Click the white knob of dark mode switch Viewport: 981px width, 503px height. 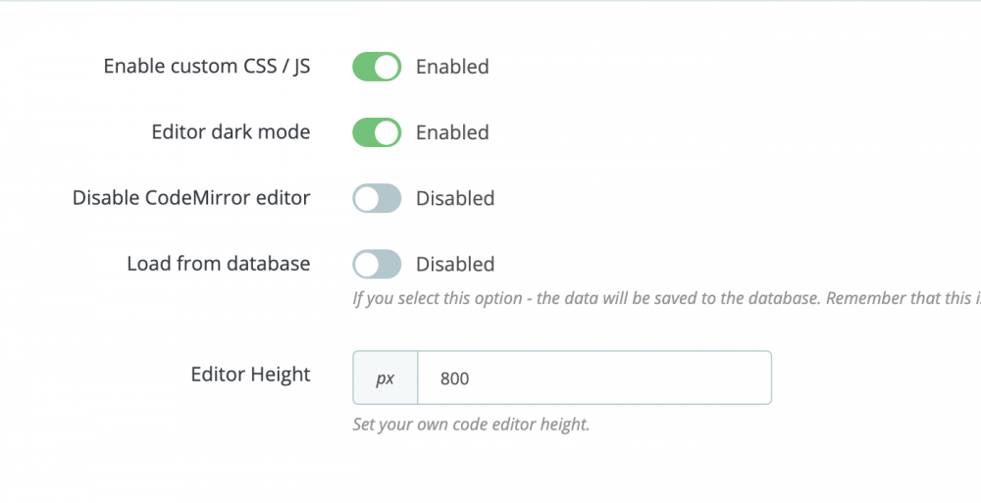pyautogui.click(x=387, y=132)
